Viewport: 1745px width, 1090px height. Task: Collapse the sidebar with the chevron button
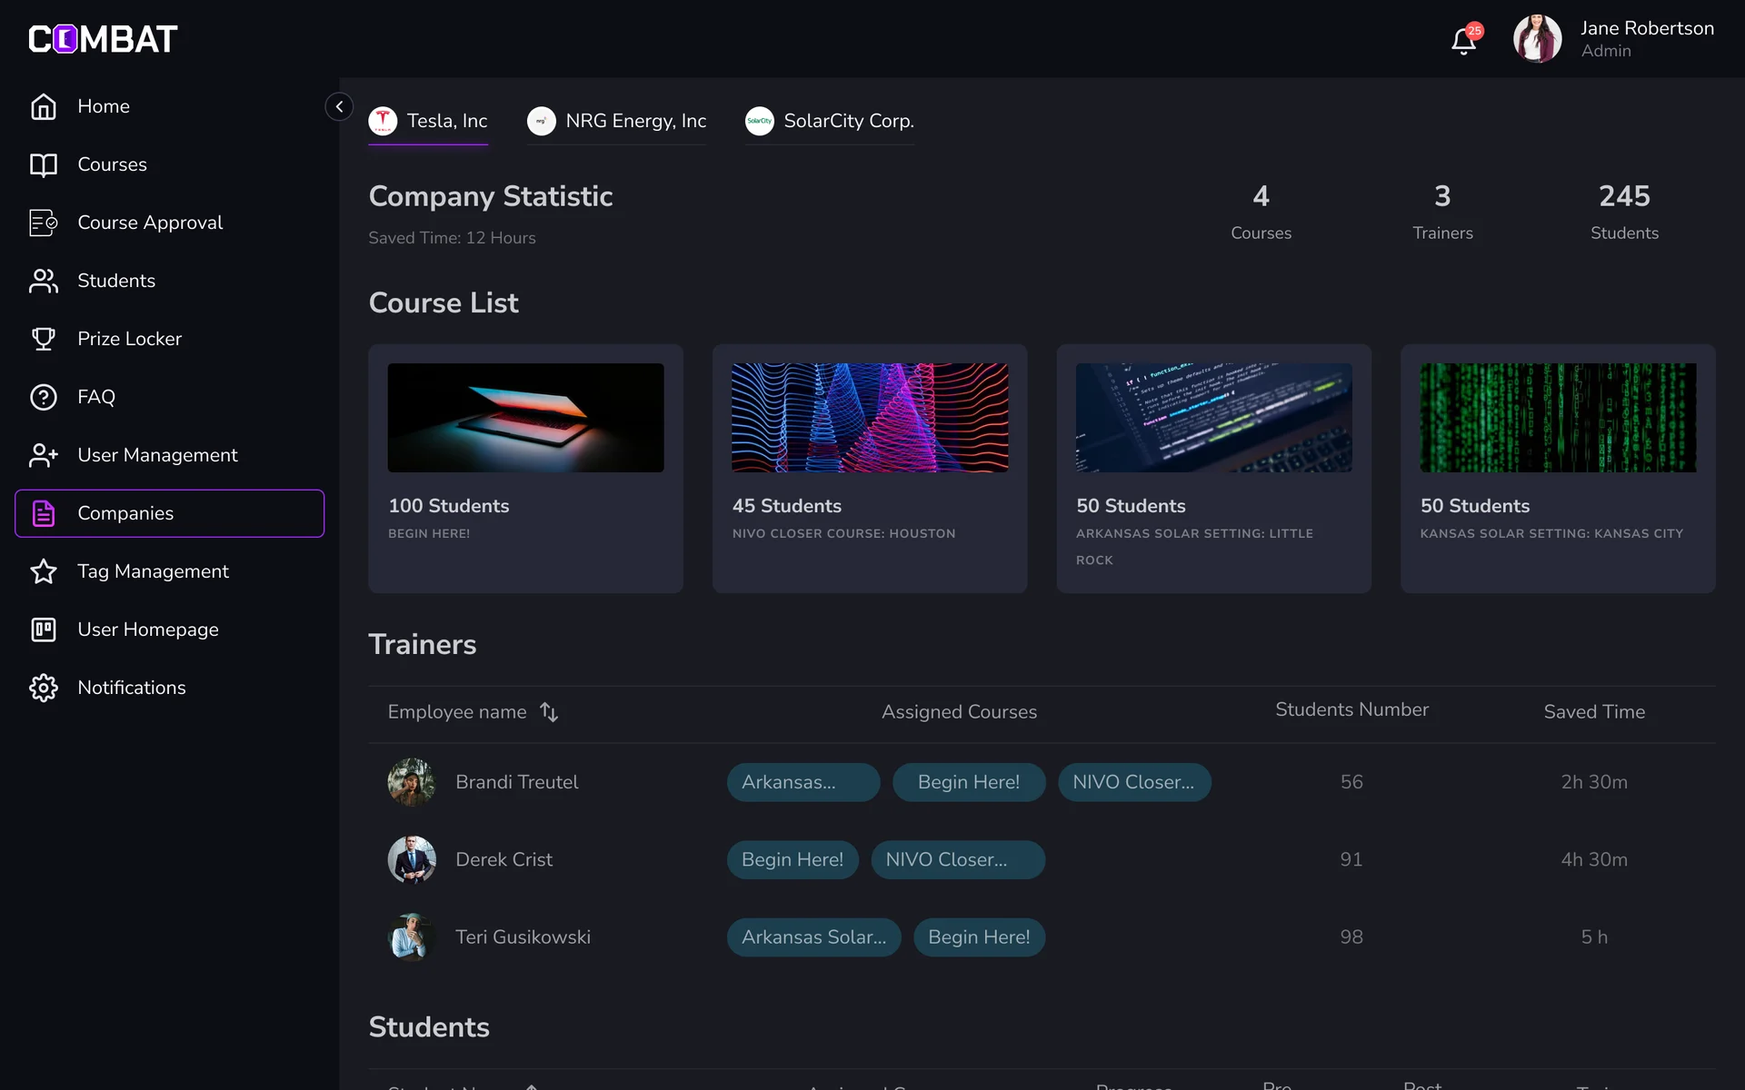click(x=339, y=106)
